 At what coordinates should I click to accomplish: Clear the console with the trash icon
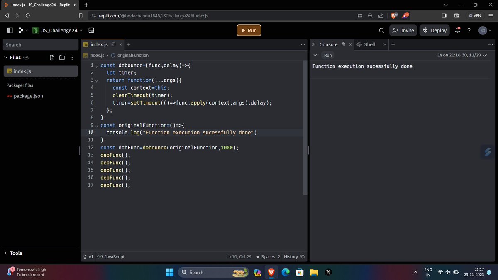343,44
